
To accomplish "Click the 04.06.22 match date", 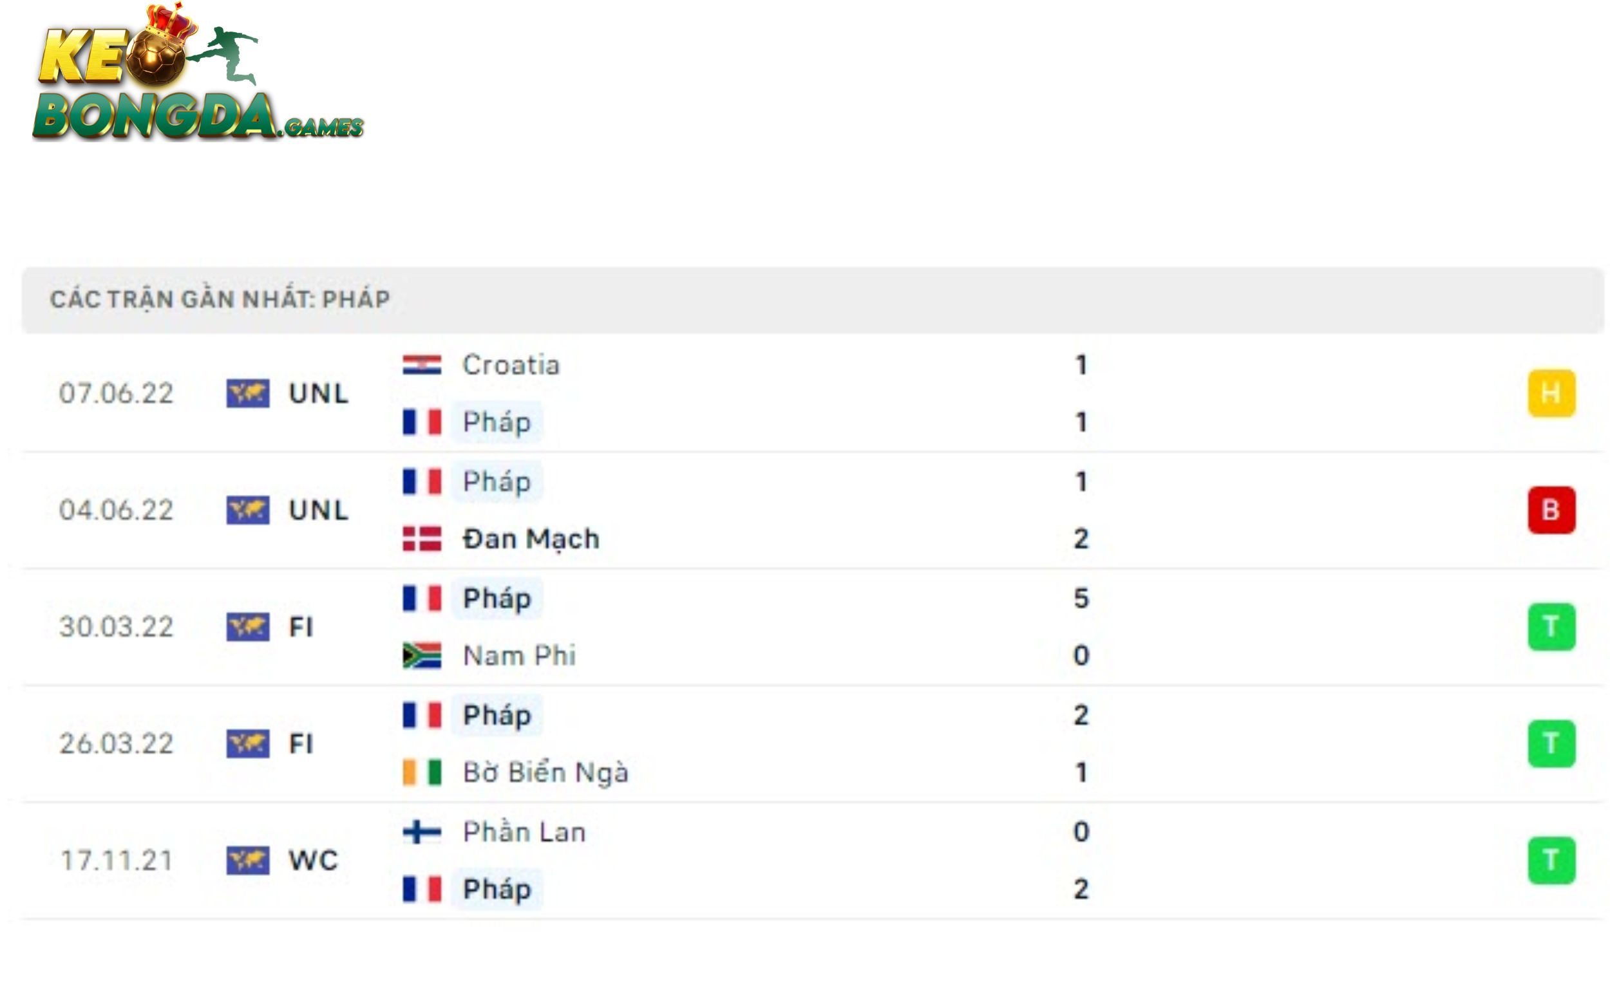I will tap(117, 510).
